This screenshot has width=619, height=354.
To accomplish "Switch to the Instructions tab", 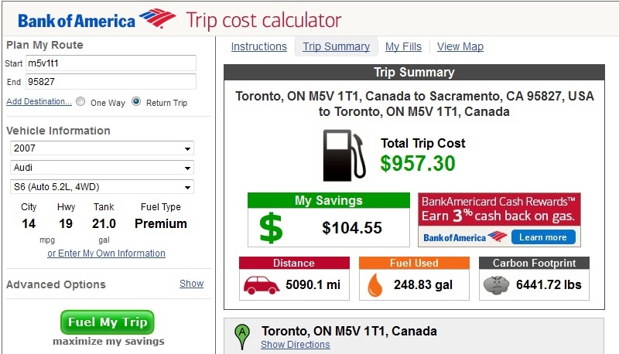I will click(x=259, y=46).
